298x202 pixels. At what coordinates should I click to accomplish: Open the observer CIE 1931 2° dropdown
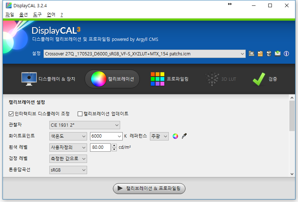click(85, 125)
